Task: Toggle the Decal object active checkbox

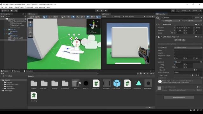Action: click(162, 18)
